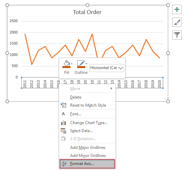Viewport: 190px width, 170px height.
Task: Click the Fill paint bucket icon
Action: (x=67, y=63)
